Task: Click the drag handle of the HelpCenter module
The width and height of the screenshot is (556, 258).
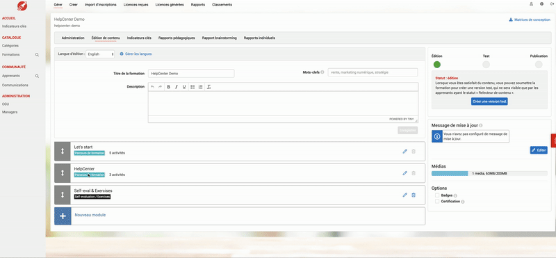Action: point(63,173)
